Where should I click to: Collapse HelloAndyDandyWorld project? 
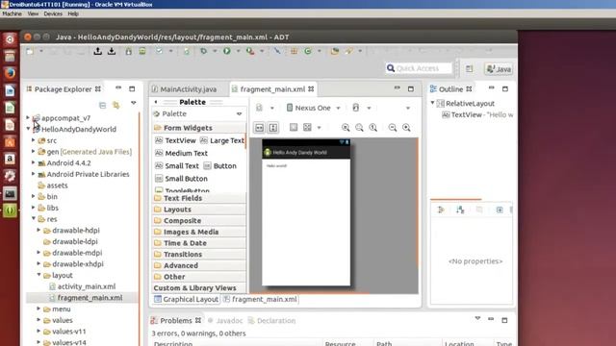28,129
